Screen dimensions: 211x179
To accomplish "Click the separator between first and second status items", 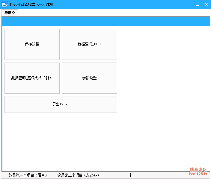I will pos(56,175).
